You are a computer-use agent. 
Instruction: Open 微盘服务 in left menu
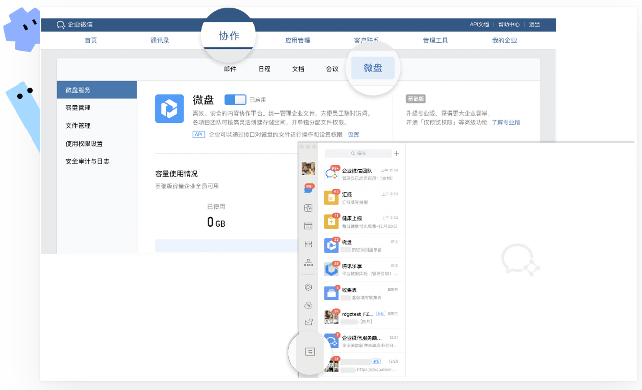point(97,90)
